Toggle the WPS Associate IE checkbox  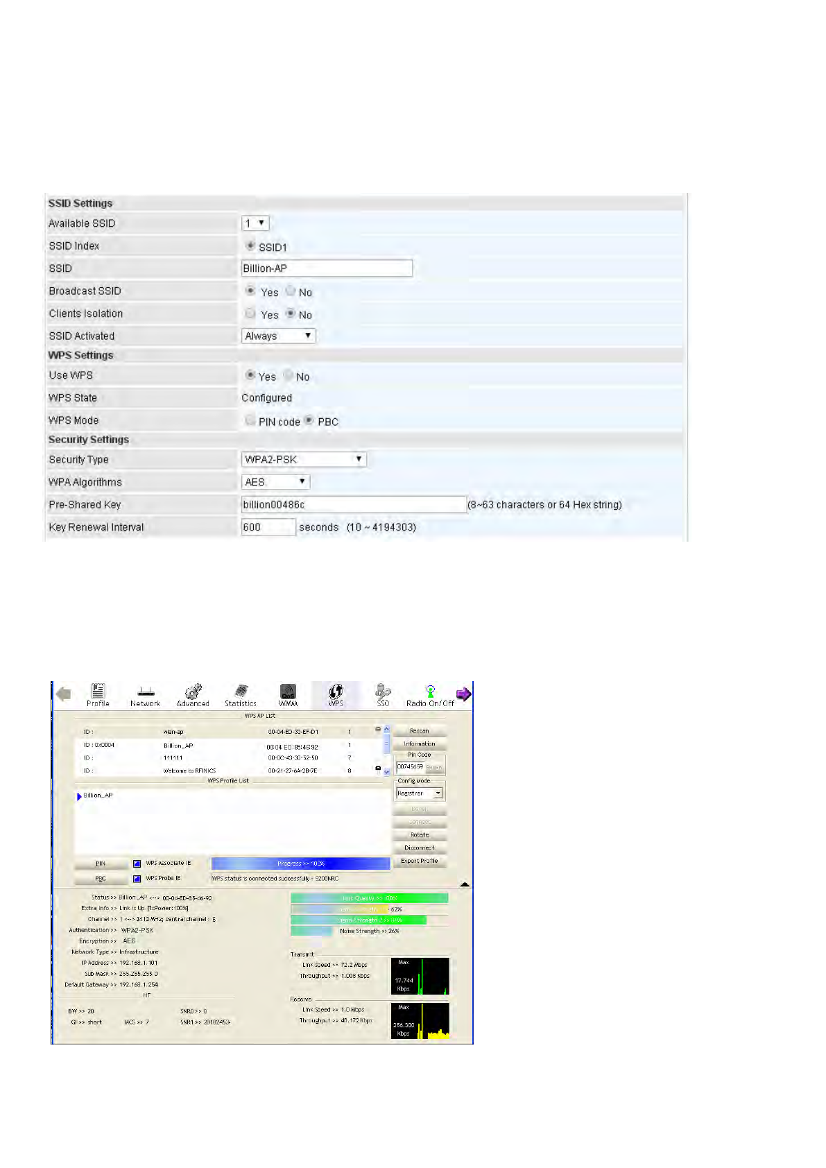[137, 864]
